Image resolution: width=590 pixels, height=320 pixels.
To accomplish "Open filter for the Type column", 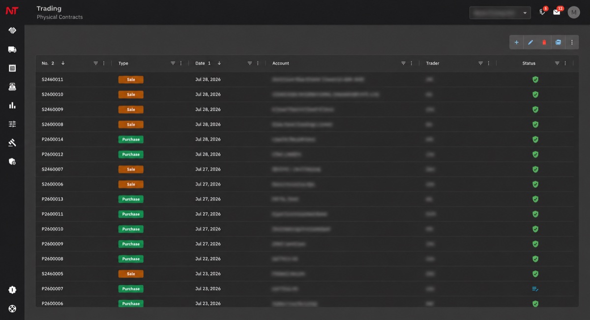I will [173, 63].
